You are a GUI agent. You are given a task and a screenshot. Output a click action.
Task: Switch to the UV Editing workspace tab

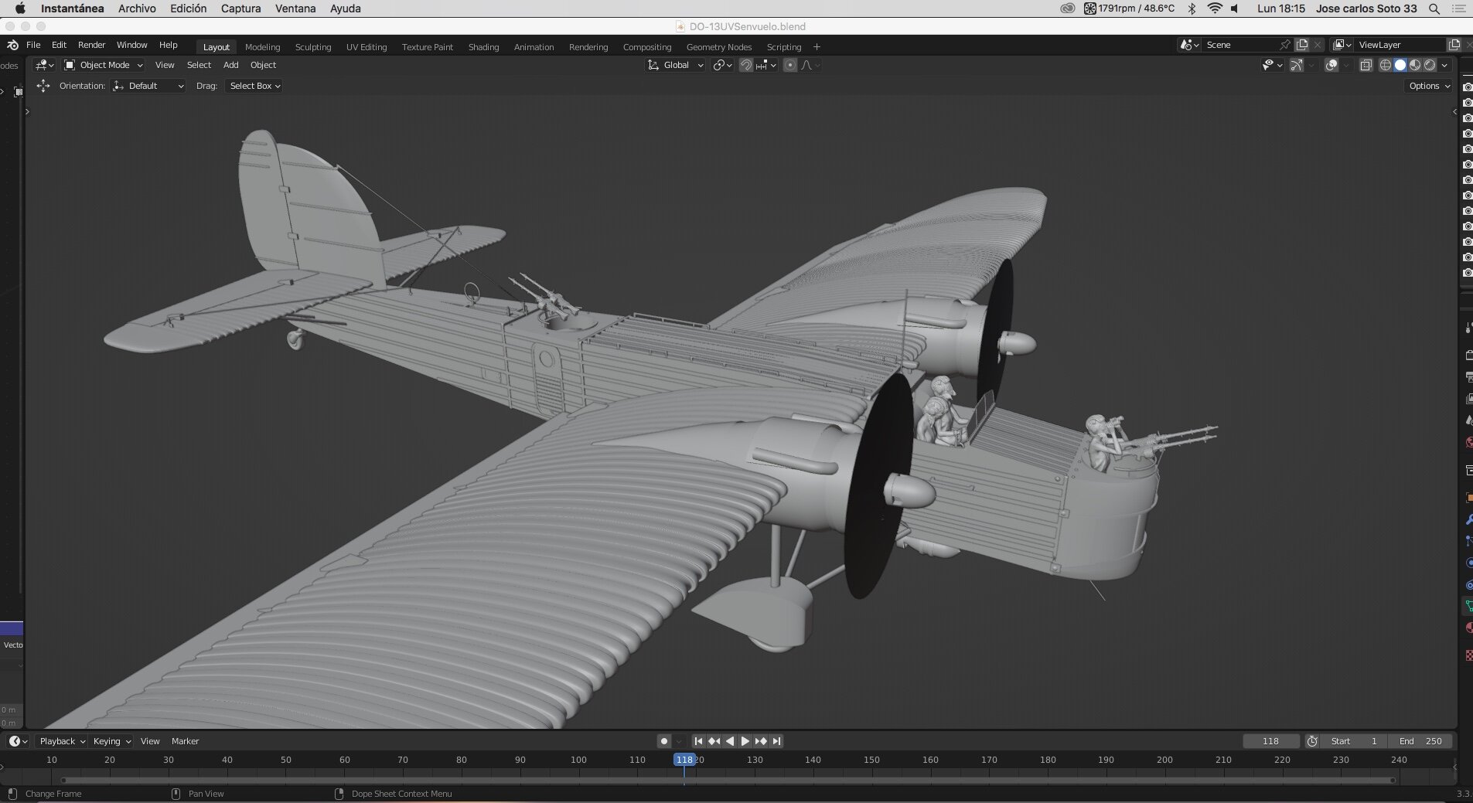click(x=367, y=46)
